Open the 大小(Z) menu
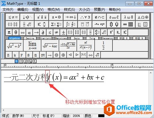The height and width of the screenshot is (118, 154). pos(84,10)
